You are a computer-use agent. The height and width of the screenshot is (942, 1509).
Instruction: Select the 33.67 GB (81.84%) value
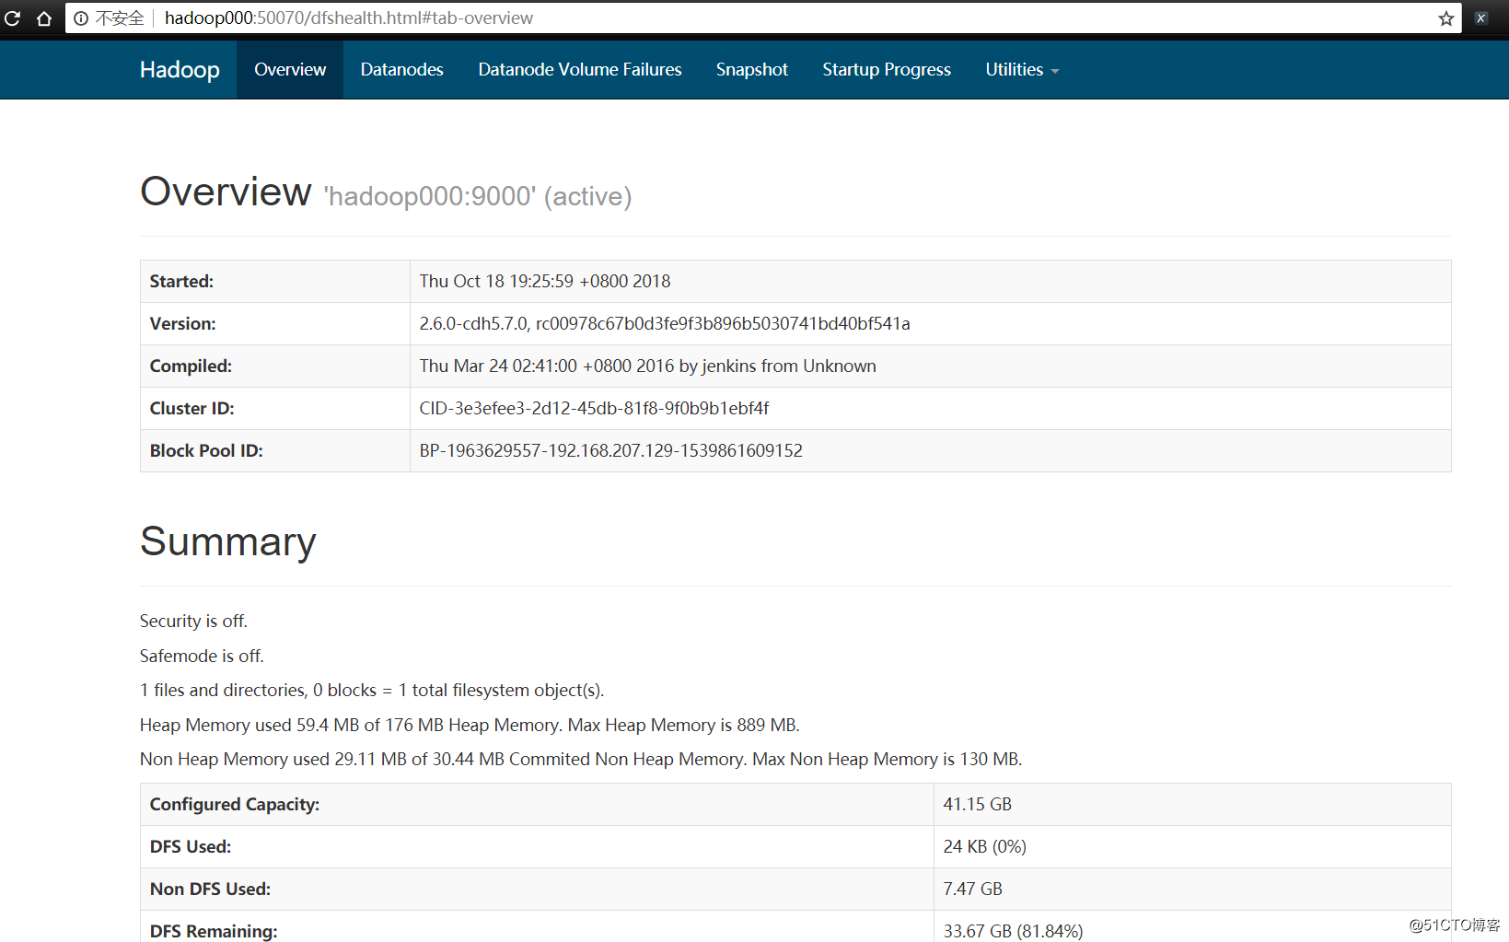click(1013, 931)
